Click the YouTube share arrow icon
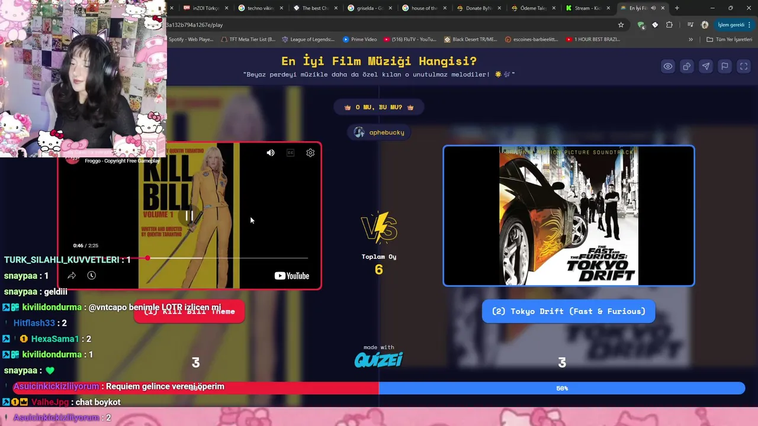758x426 pixels. point(72,276)
